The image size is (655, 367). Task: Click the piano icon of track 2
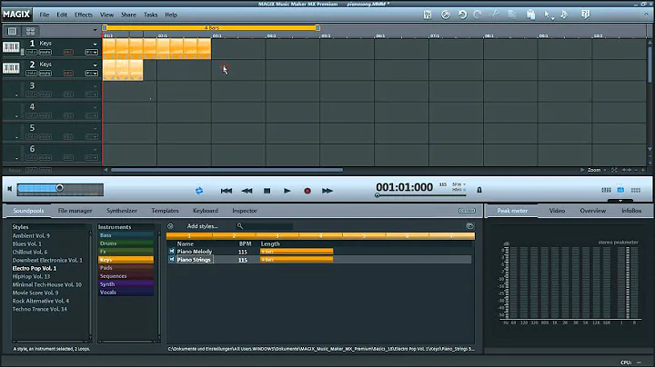click(11, 68)
